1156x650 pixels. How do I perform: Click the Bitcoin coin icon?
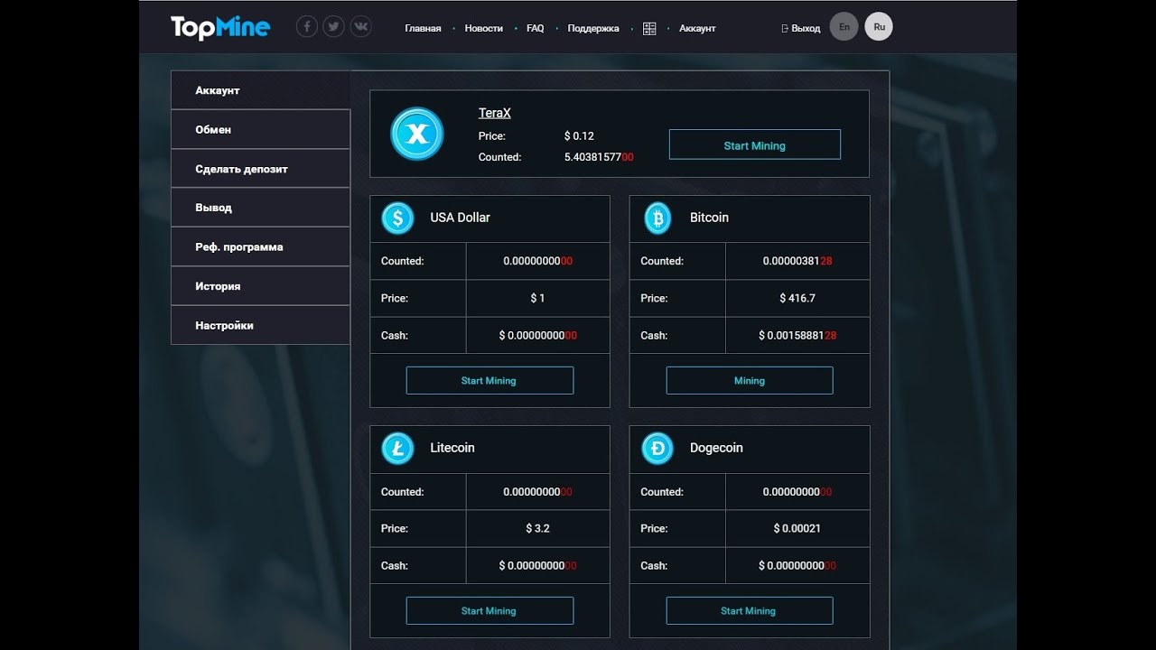657,218
